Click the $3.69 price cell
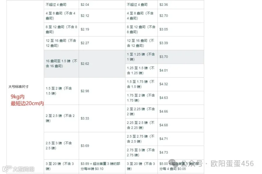 click(102, 146)
